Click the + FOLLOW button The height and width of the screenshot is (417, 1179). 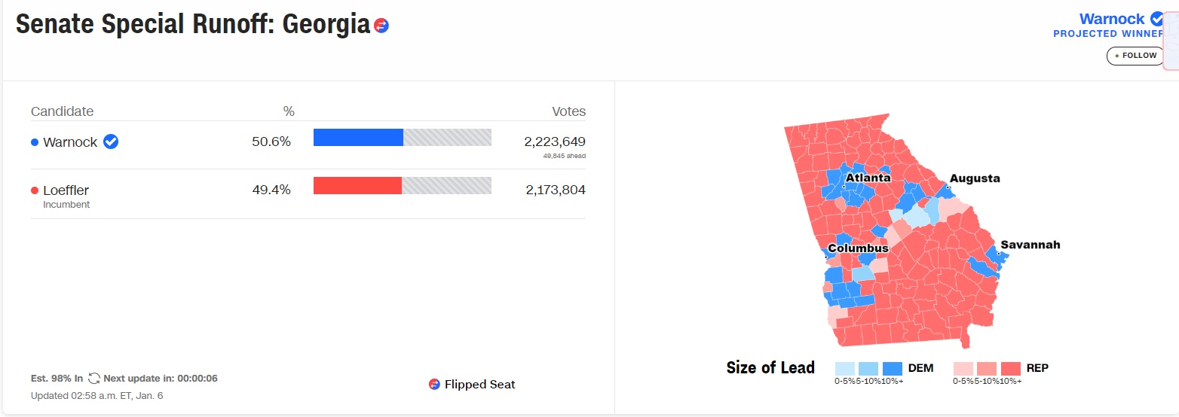pyautogui.click(x=1136, y=56)
